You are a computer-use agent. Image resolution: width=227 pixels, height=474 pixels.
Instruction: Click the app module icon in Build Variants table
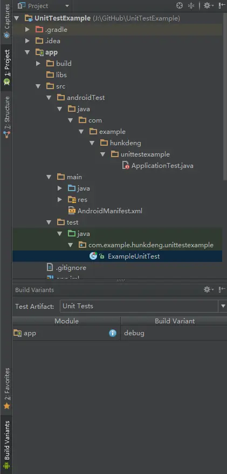(17, 333)
